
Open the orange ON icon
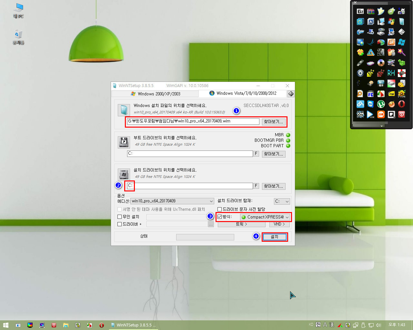pyautogui.click(x=381, y=114)
